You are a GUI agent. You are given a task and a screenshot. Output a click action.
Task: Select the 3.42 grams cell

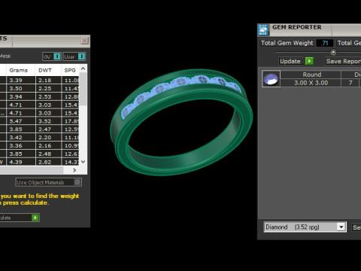(x=21, y=138)
